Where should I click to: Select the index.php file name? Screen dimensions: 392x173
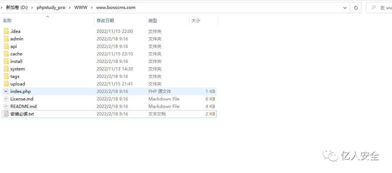pos(20,91)
